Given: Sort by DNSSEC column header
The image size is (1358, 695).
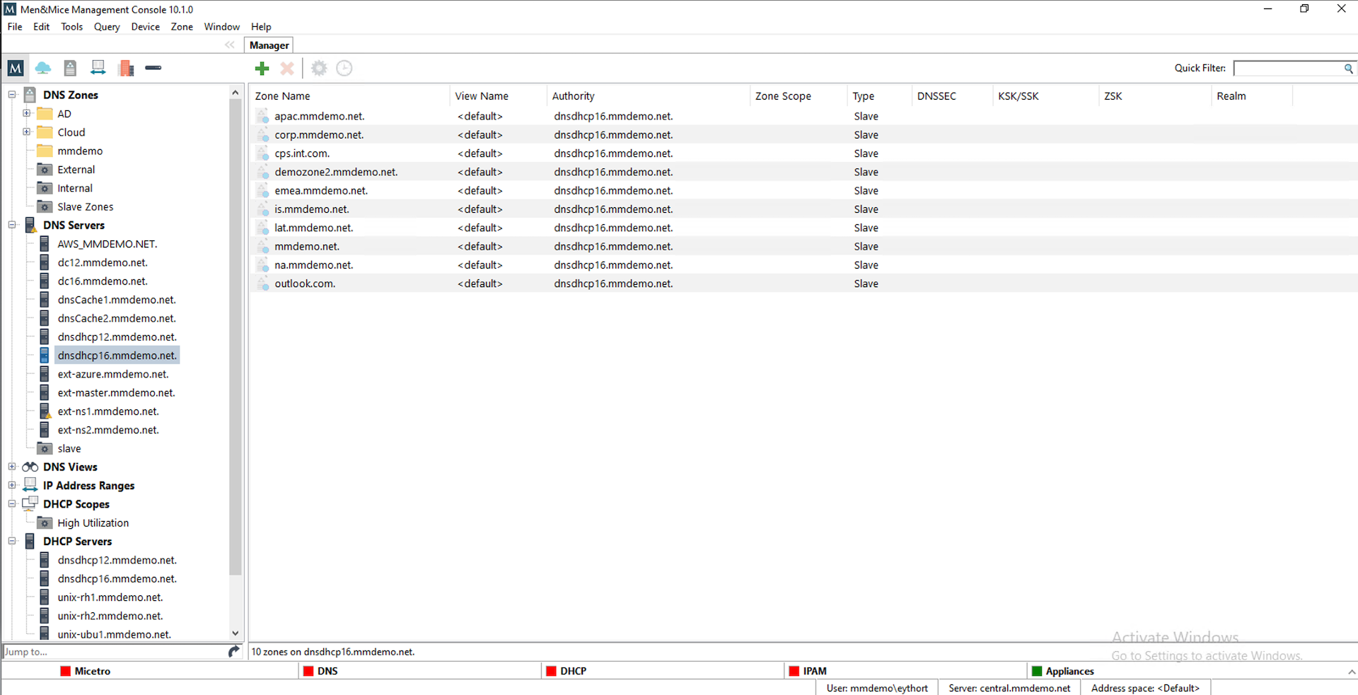Looking at the screenshot, I should point(952,96).
